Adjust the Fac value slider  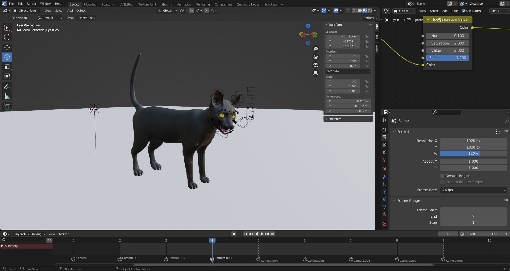pos(447,58)
